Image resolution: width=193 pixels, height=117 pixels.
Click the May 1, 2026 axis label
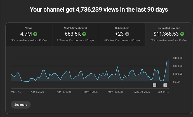pos(91,92)
